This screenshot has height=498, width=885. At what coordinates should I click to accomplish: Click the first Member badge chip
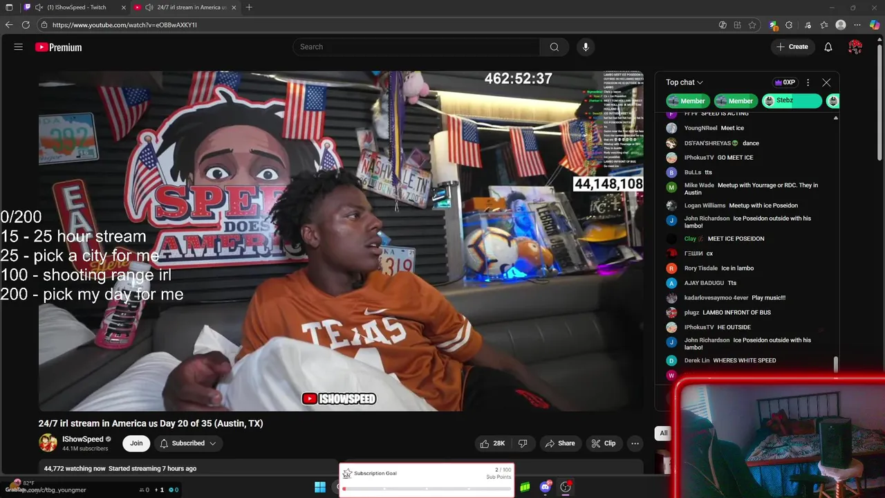687,101
